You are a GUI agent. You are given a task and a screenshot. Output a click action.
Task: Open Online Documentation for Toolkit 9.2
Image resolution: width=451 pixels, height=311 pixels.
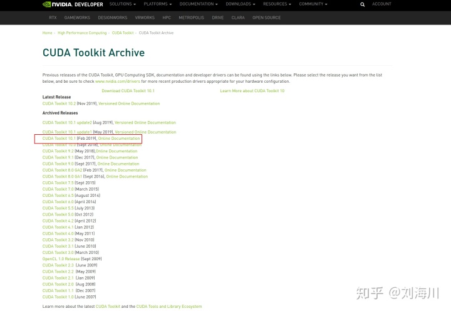pos(117,151)
